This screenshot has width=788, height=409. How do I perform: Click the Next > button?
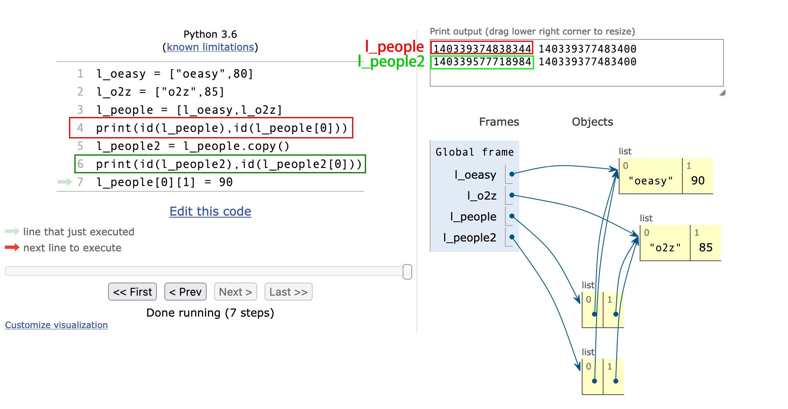pyautogui.click(x=235, y=292)
